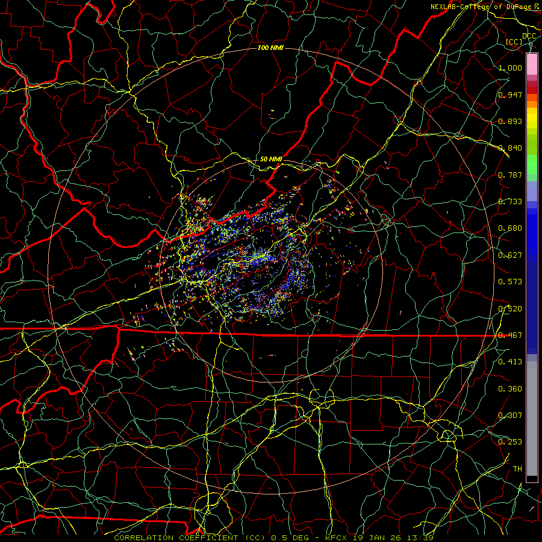Click the TH label on color scale
The width and height of the screenshot is (542, 542).
[517, 469]
